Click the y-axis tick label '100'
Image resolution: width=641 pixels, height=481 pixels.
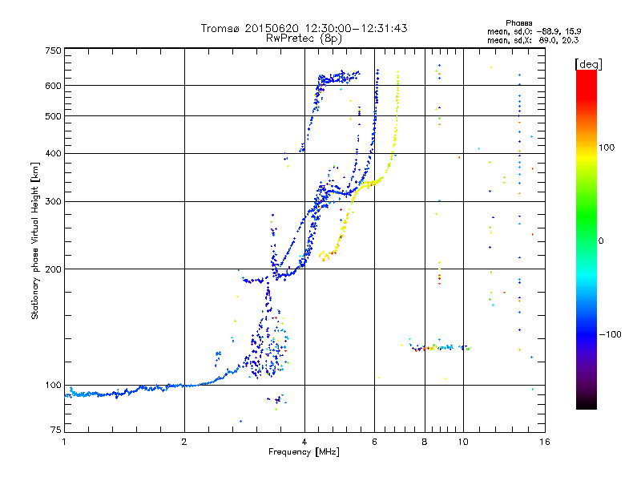click(53, 385)
